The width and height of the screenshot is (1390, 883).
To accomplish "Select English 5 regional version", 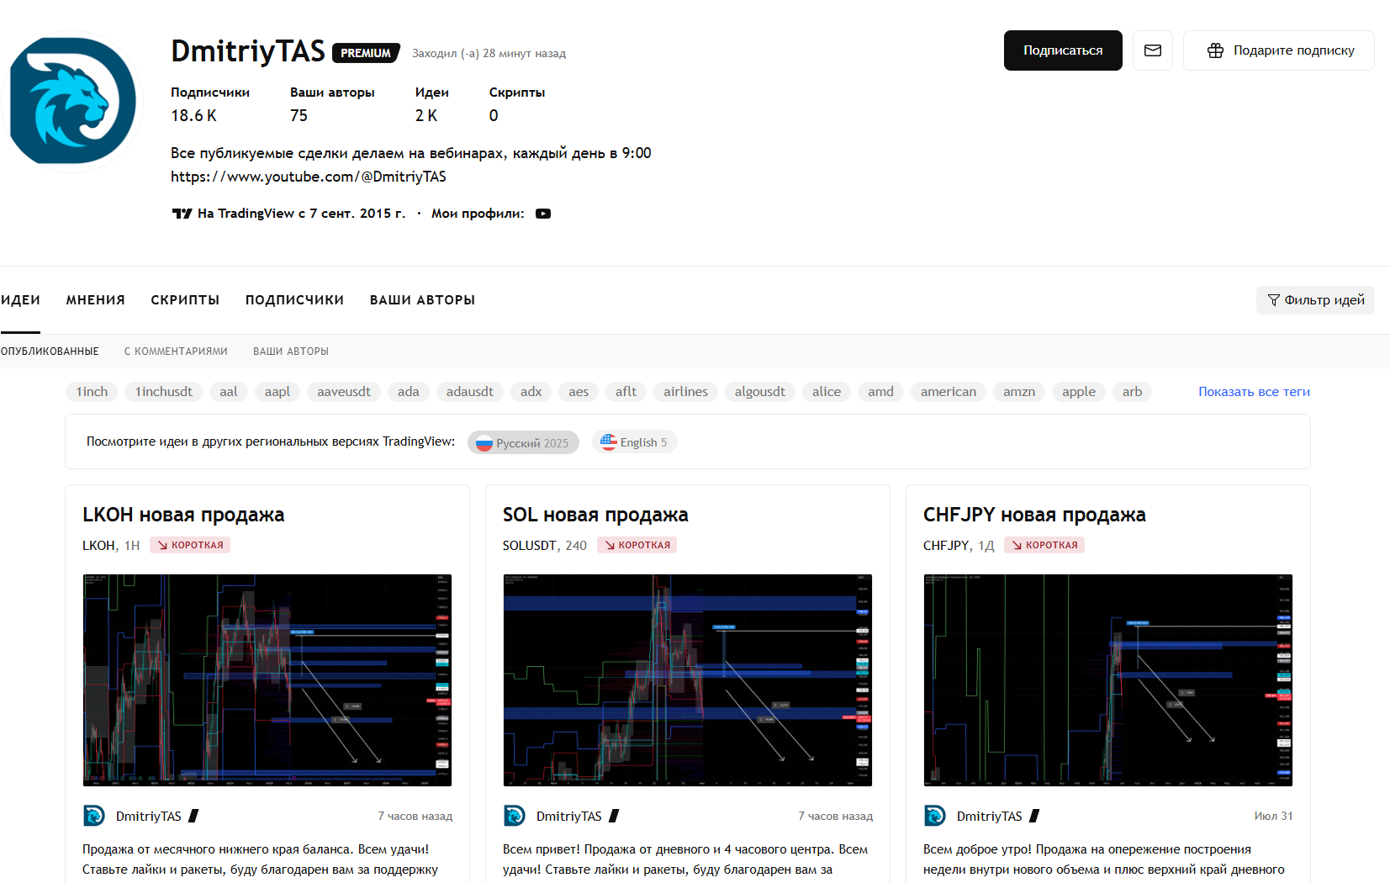I will [634, 442].
